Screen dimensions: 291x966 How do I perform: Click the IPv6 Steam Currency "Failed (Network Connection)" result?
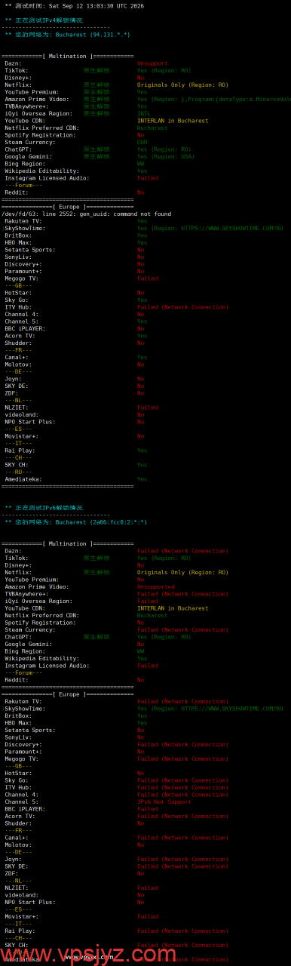click(182, 629)
